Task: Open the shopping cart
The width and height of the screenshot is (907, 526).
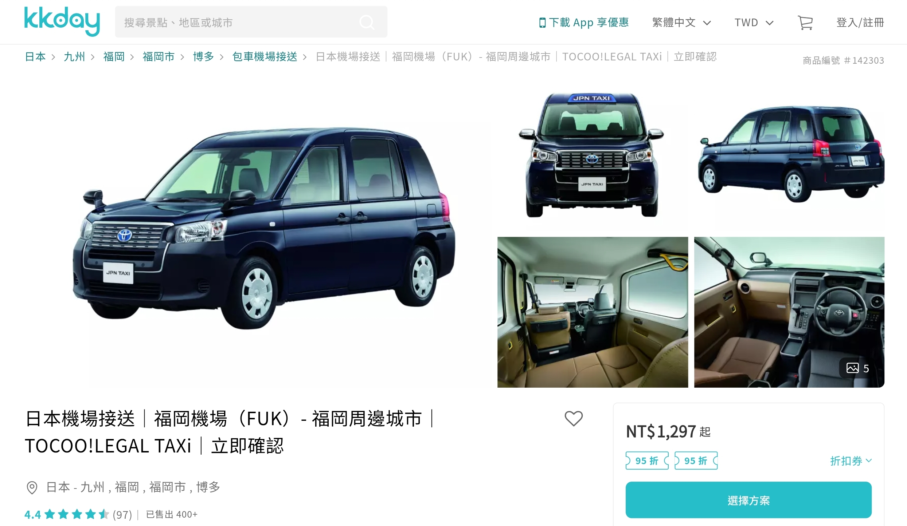Action: pos(805,23)
